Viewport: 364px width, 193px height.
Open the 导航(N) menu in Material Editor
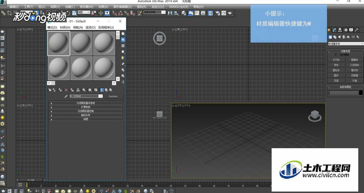[78, 28]
